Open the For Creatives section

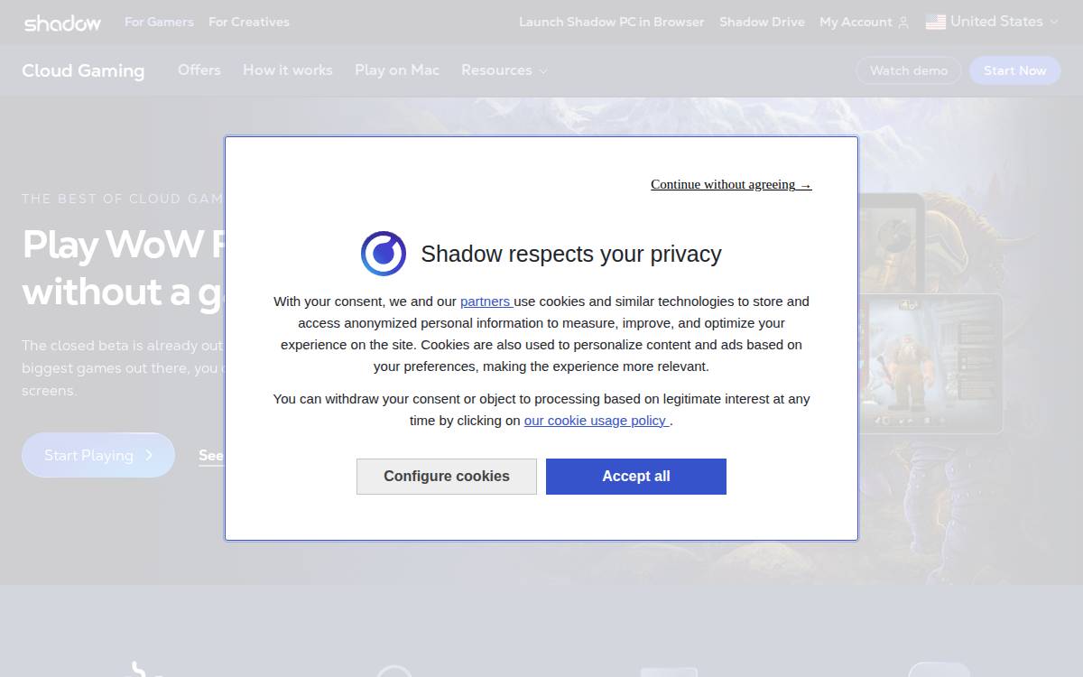[x=249, y=22]
